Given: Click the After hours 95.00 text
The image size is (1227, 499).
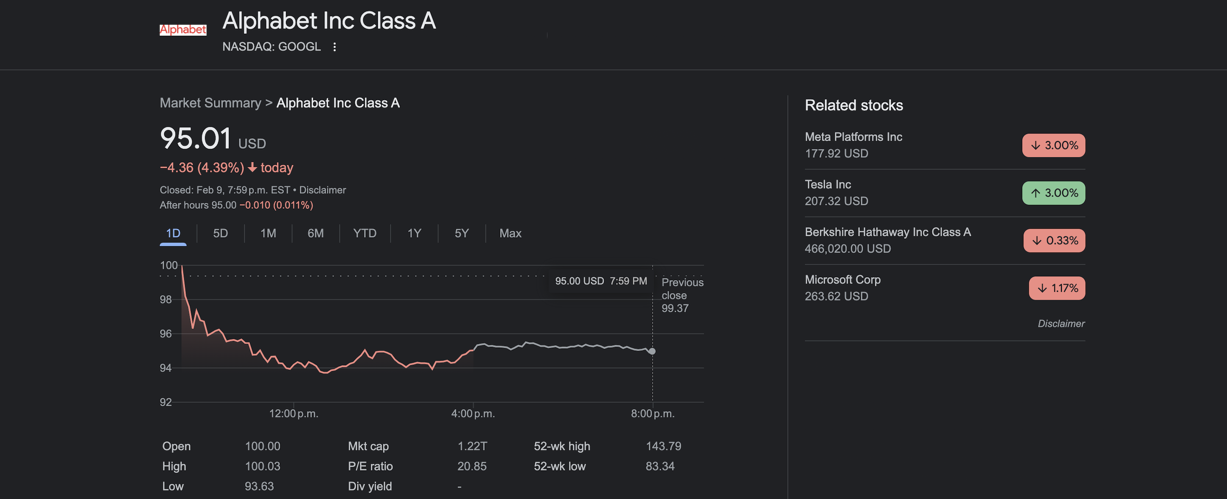Looking at the screenshot, I should pos(198,205).
